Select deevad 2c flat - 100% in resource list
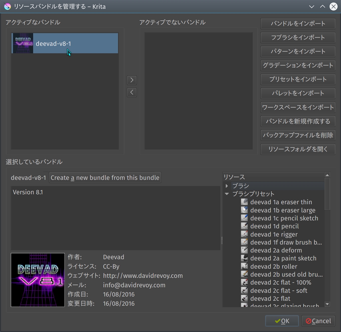The height and width of the screenshot is (332, 341). pyautogui.click(x=280, y=282)
